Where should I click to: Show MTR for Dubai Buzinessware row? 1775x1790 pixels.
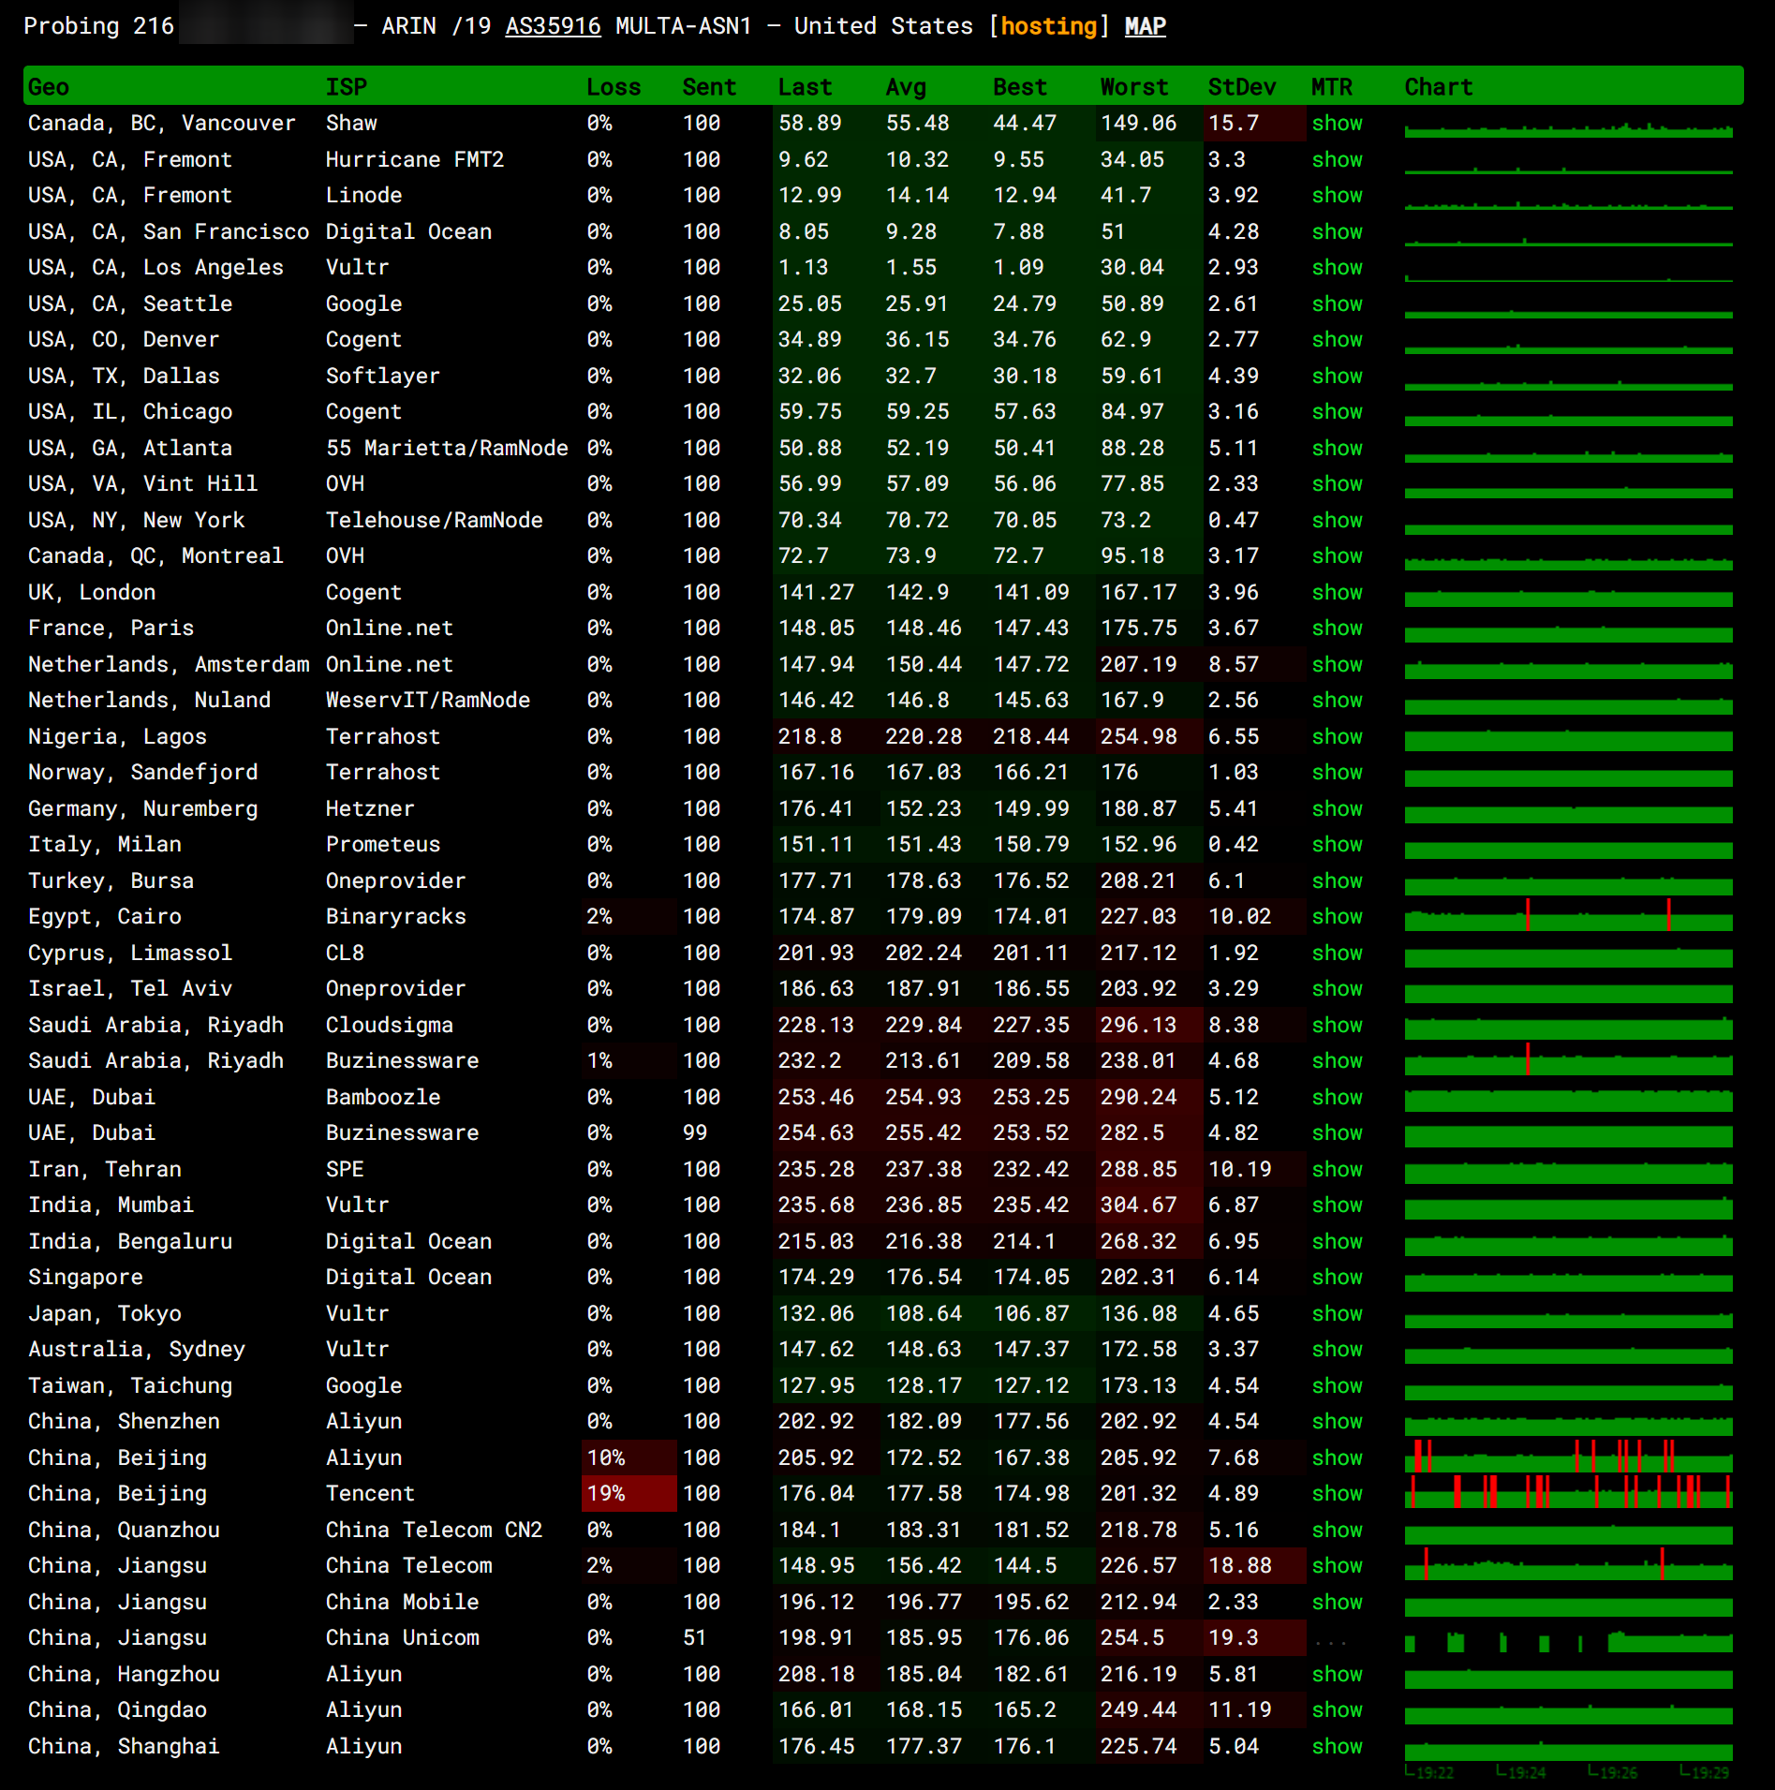(x=1337, y=1133)
